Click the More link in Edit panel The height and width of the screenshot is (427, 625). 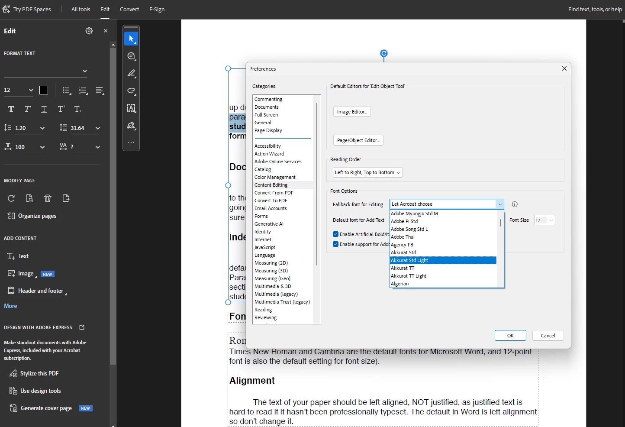pyautogui.click(x=10, y=306)
